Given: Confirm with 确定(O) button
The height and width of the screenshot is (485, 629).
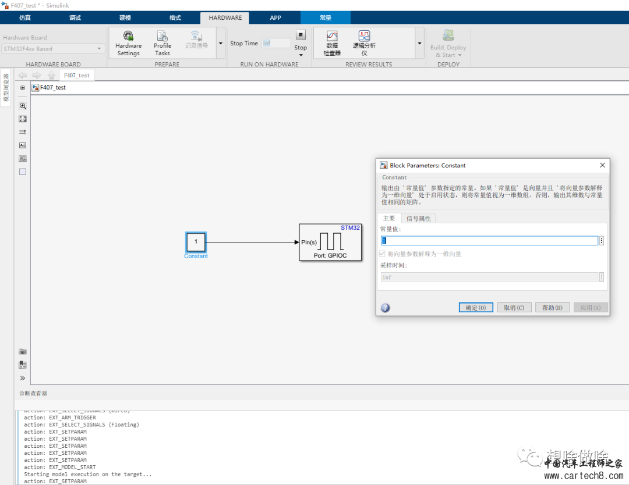Looking at the screenshot, I should point(476,308).
